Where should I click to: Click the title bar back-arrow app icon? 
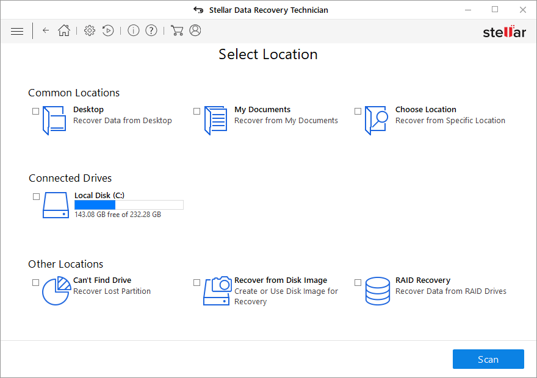[x=198, y=10]
